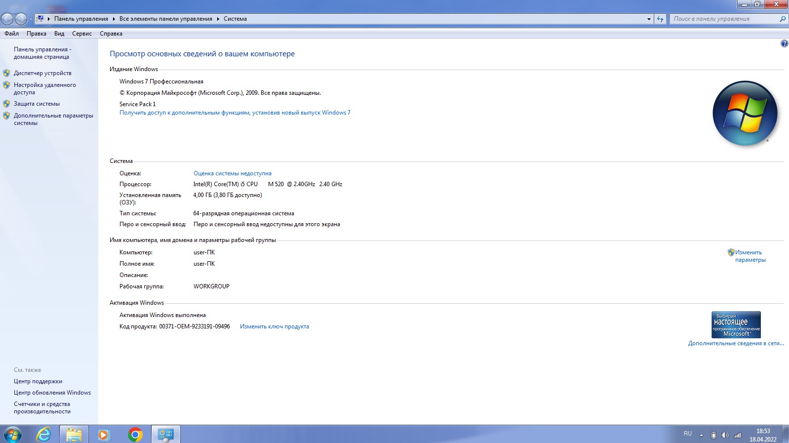The width and height of the screenshot is (789, 443).
Task: Click shield icon beside 'Диспетчер устройств'
Action: click(6, 73)
